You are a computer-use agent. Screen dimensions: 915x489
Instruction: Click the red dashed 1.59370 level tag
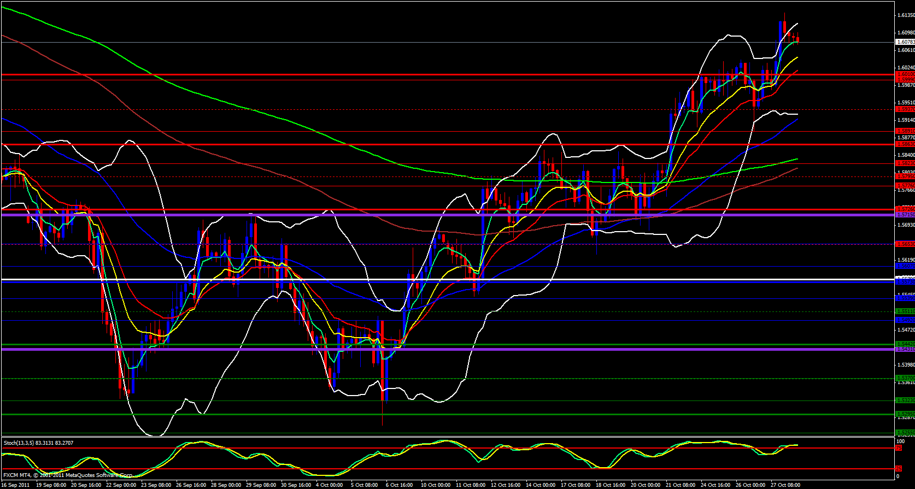coord(905,109)
